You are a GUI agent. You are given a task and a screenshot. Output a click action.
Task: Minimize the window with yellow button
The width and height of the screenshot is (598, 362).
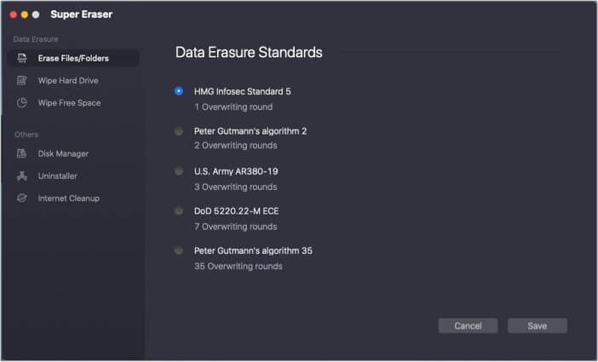click(x=25, y=14)
